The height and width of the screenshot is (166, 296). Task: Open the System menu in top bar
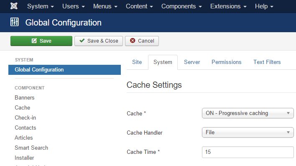pos(41,6)
